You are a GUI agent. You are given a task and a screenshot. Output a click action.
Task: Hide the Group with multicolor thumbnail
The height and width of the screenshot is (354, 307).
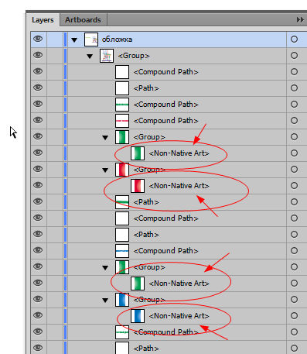point(38,55)
